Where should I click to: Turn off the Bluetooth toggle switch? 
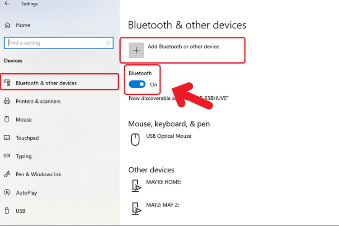click(x=137, y=84)
